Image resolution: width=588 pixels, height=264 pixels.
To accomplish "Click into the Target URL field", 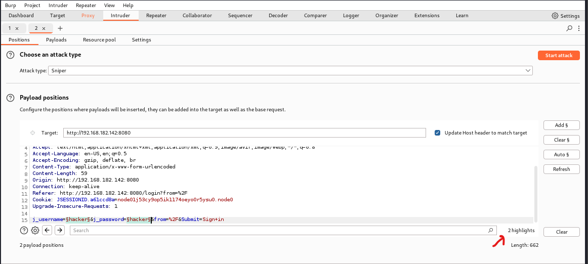I will coord(244,133).
